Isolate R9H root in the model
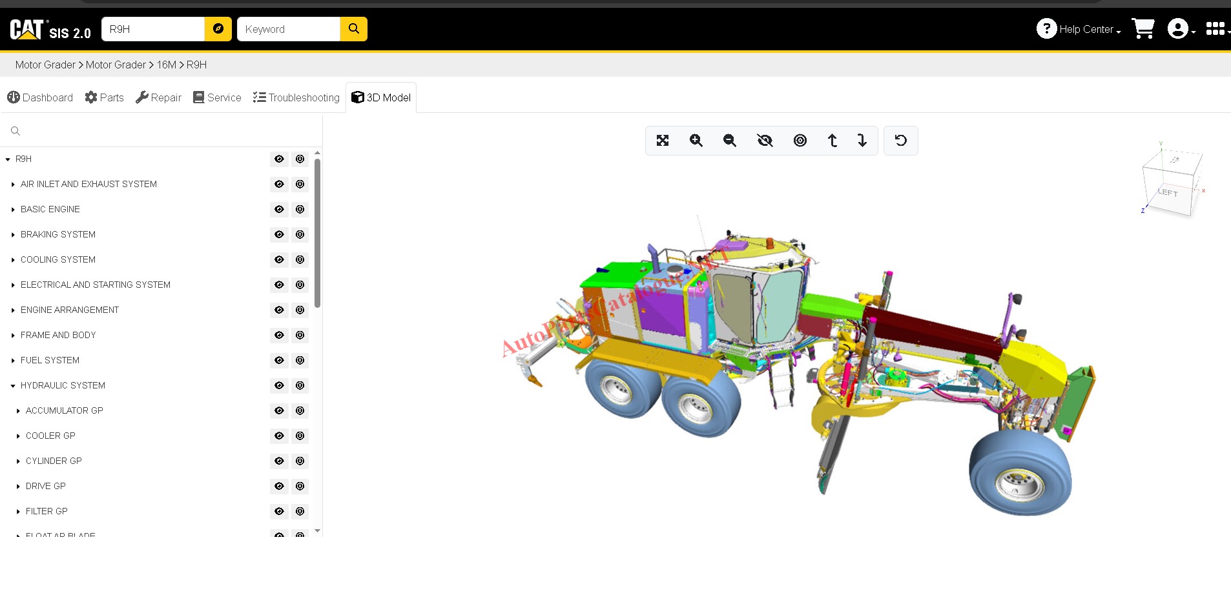The width and height of the screenshot is (1231, 604). (300, 159)
